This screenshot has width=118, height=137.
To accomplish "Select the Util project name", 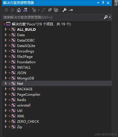I will click(20, 111).
